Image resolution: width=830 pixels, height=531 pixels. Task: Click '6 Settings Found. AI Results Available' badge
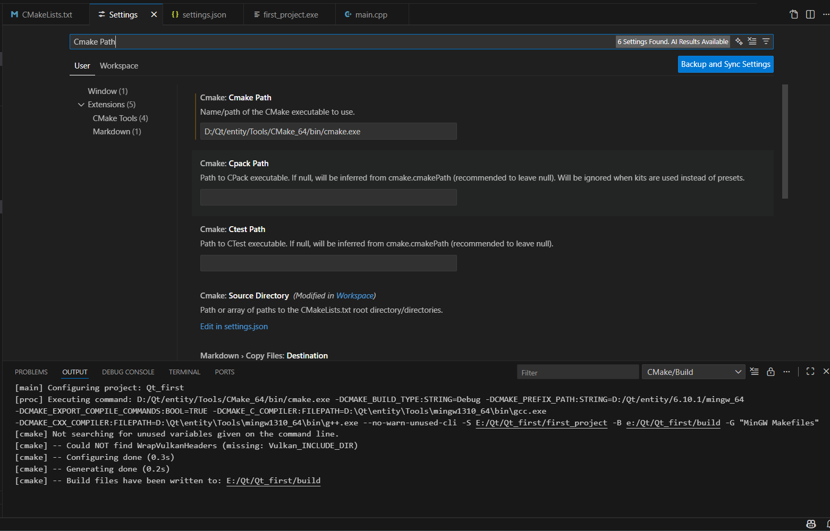(x=673, y=41)
